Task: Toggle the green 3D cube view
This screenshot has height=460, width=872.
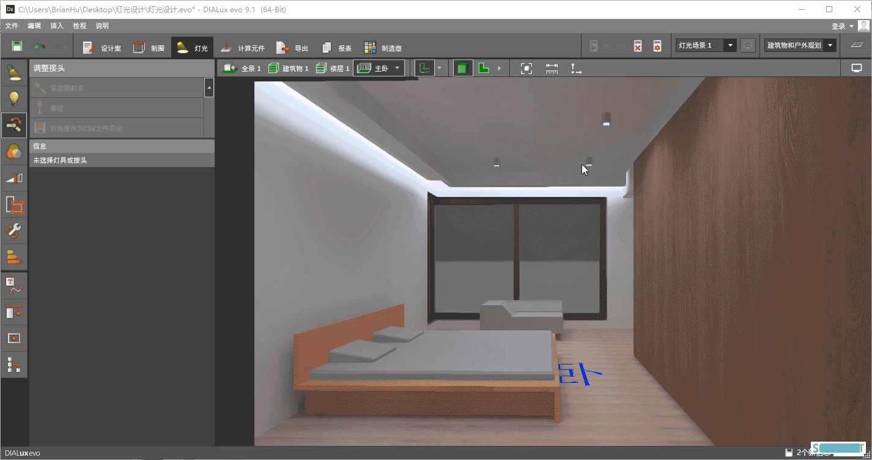Action: click(x=462, y=69)
